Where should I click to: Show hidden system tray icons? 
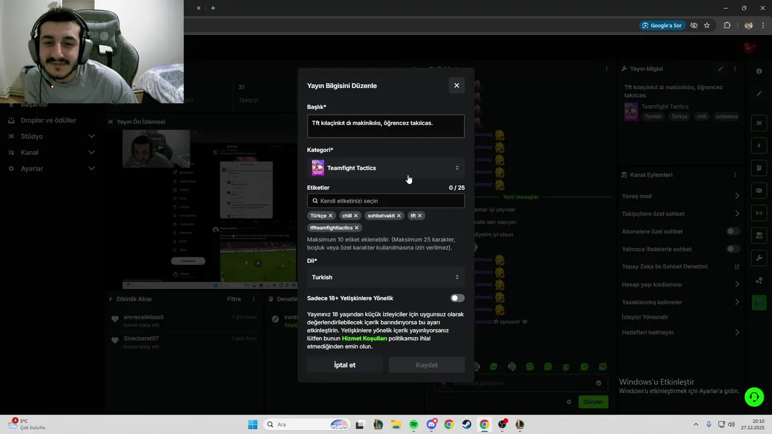tap(695, 424)
